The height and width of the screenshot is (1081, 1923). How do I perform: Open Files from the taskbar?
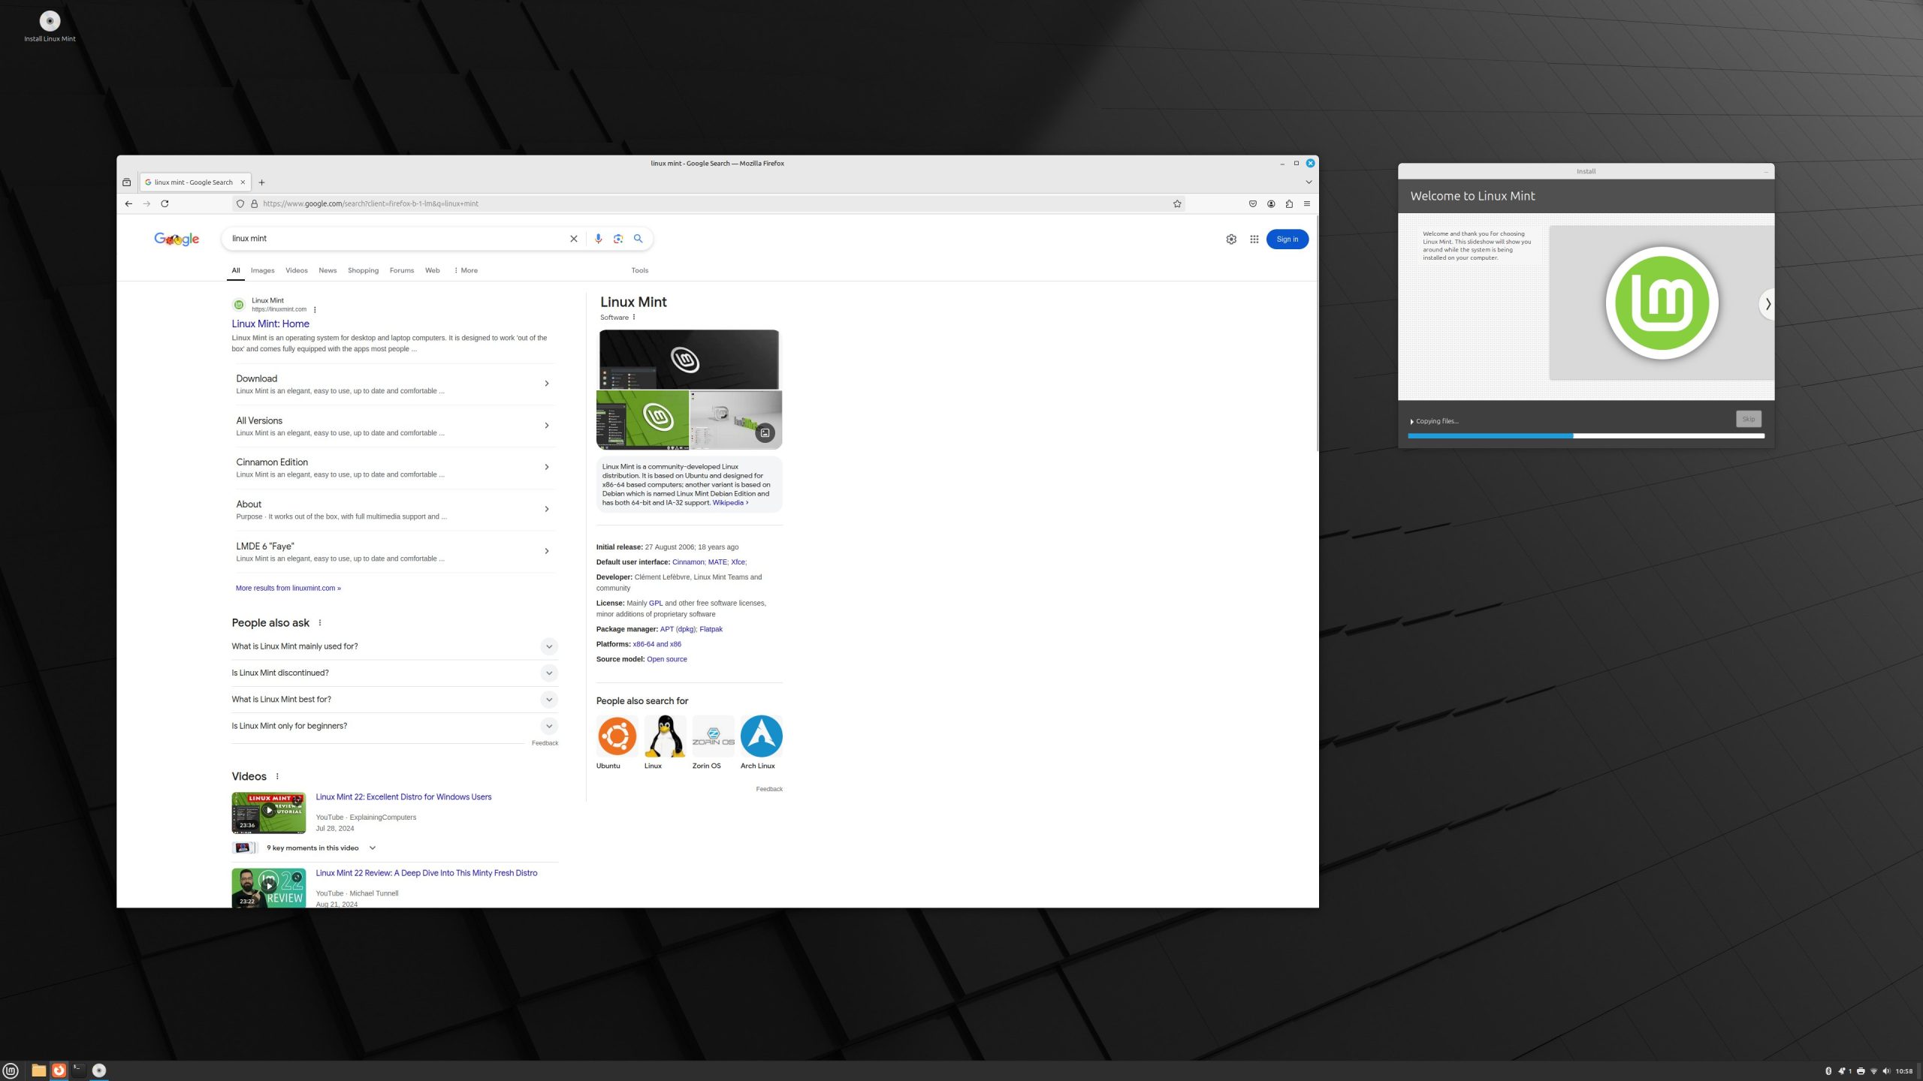pos(38,1070)
